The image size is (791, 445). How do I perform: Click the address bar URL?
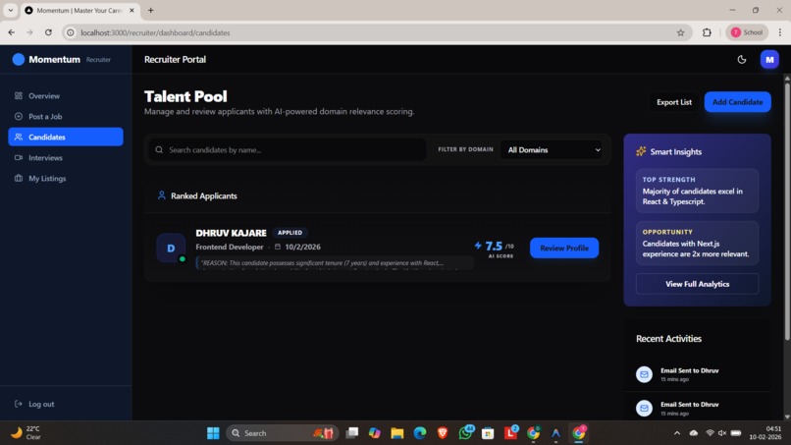[x=155, y=32]
